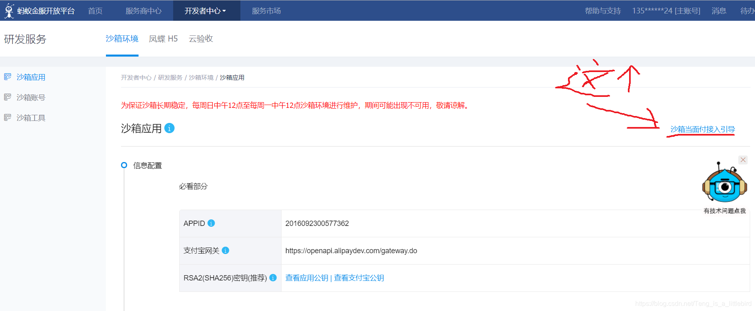The height and width of the screenshot is (311, 755).
Task: Open 消息 in top navigation
Action: 719,11
